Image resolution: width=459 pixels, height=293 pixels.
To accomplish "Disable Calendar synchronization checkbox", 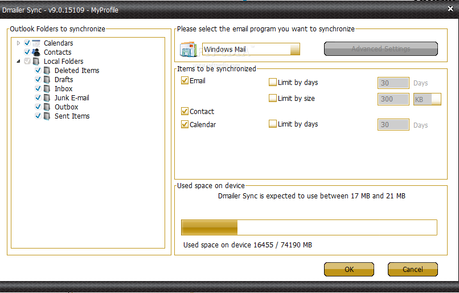I will pos(185,124).
